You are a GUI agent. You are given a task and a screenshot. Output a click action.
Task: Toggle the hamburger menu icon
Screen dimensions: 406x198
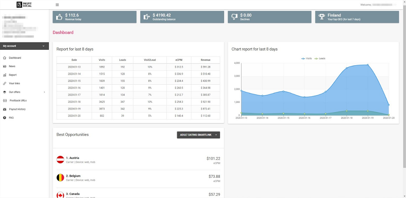click(57, 5)
